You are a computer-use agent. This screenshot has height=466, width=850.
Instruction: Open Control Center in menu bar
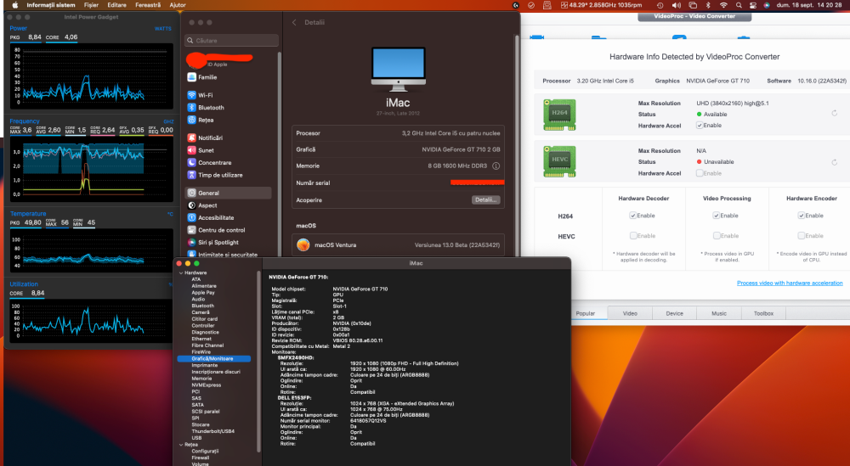click(752, 5)
